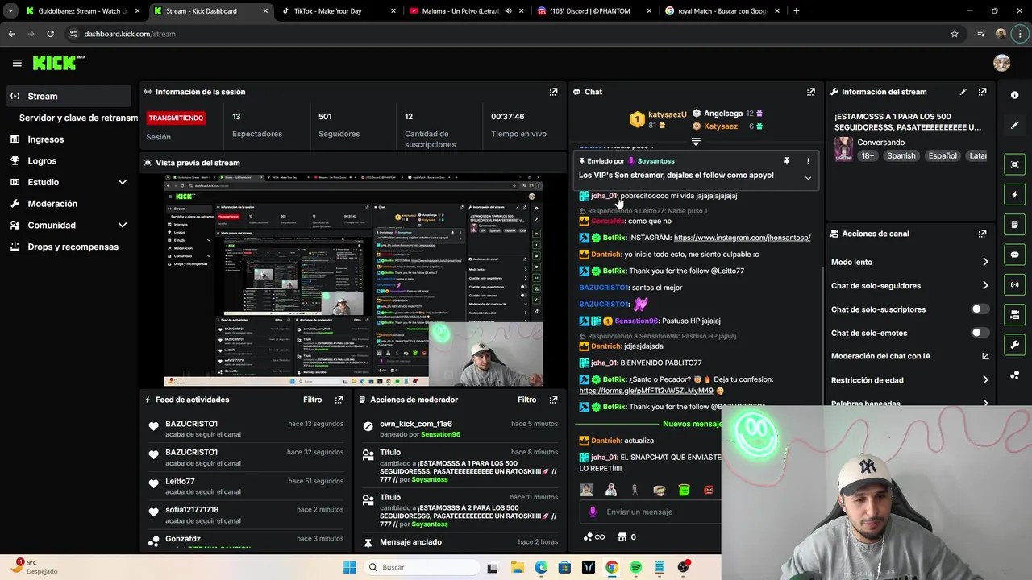Toggle the chat bubble widget in the rail
The image size is (1032, 580).
(x=1014, y=255)
